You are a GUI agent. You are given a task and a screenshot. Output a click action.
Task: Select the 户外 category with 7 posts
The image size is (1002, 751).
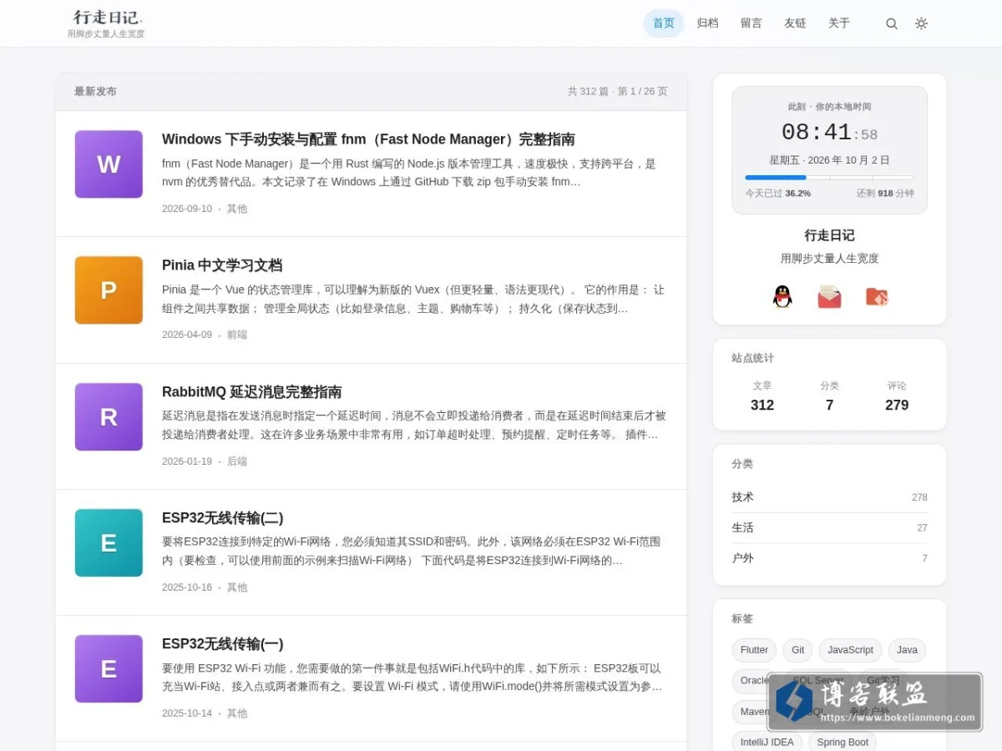point(829,558)
